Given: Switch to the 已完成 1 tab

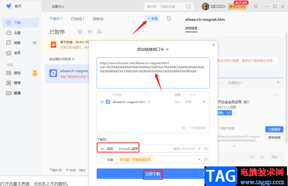Looking at the screenshot, I should pos(78,19).
